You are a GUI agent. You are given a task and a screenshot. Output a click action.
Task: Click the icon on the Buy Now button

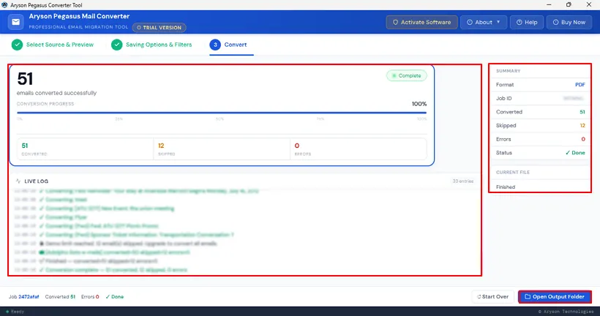click(x=555, y=22)
